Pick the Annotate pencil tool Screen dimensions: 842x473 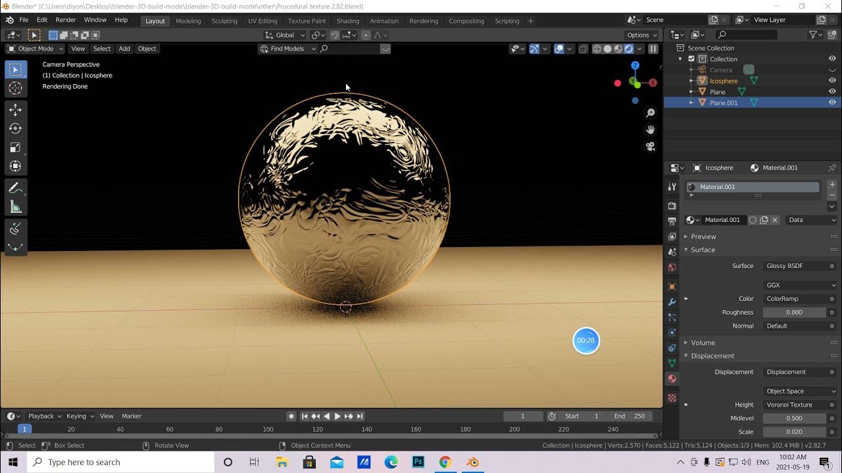[x=16, y=189]
